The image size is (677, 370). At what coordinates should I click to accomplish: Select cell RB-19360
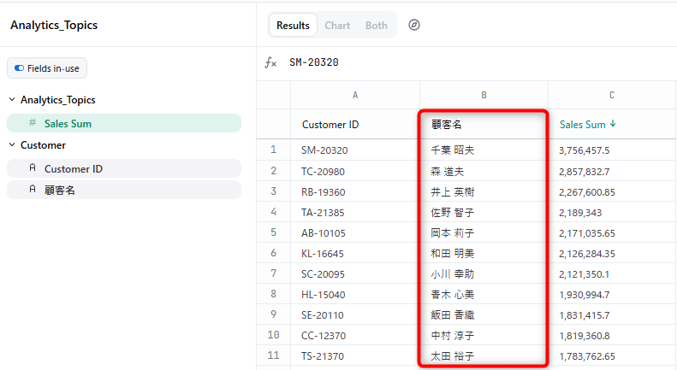coord(355,192)
